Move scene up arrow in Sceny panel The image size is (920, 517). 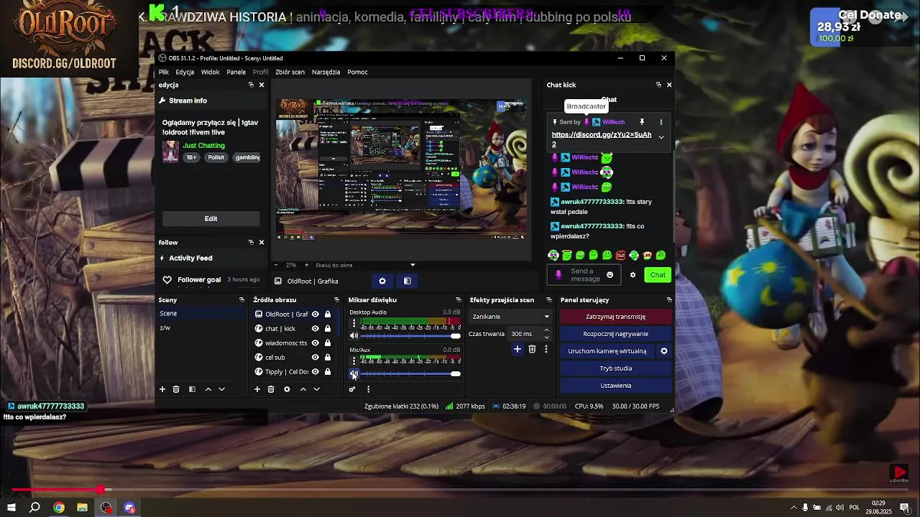[208, 389]
